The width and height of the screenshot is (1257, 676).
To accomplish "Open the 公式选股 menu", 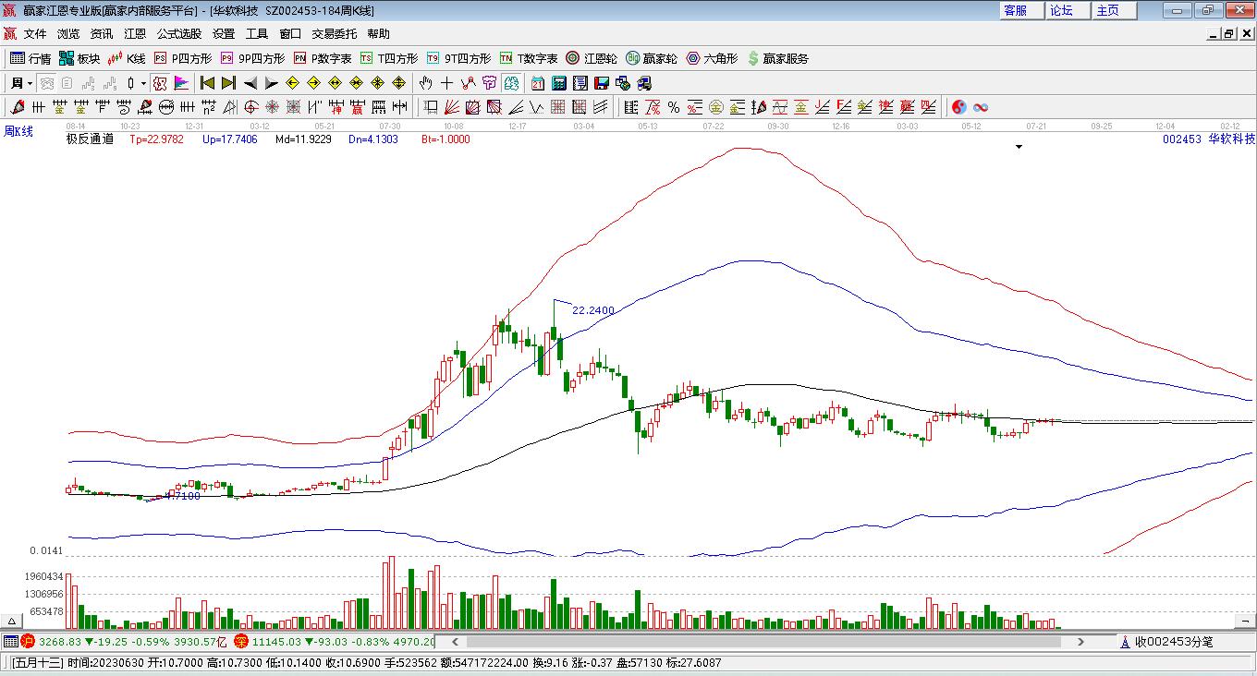I will [178, 34].
